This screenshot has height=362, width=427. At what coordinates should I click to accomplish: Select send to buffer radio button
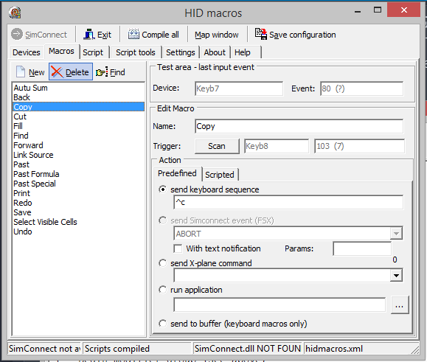point(162,324)
